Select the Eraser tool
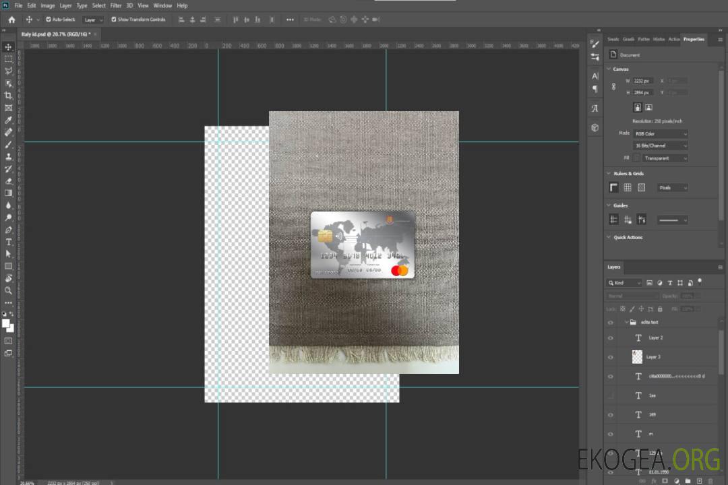 [x=8, y=181]
